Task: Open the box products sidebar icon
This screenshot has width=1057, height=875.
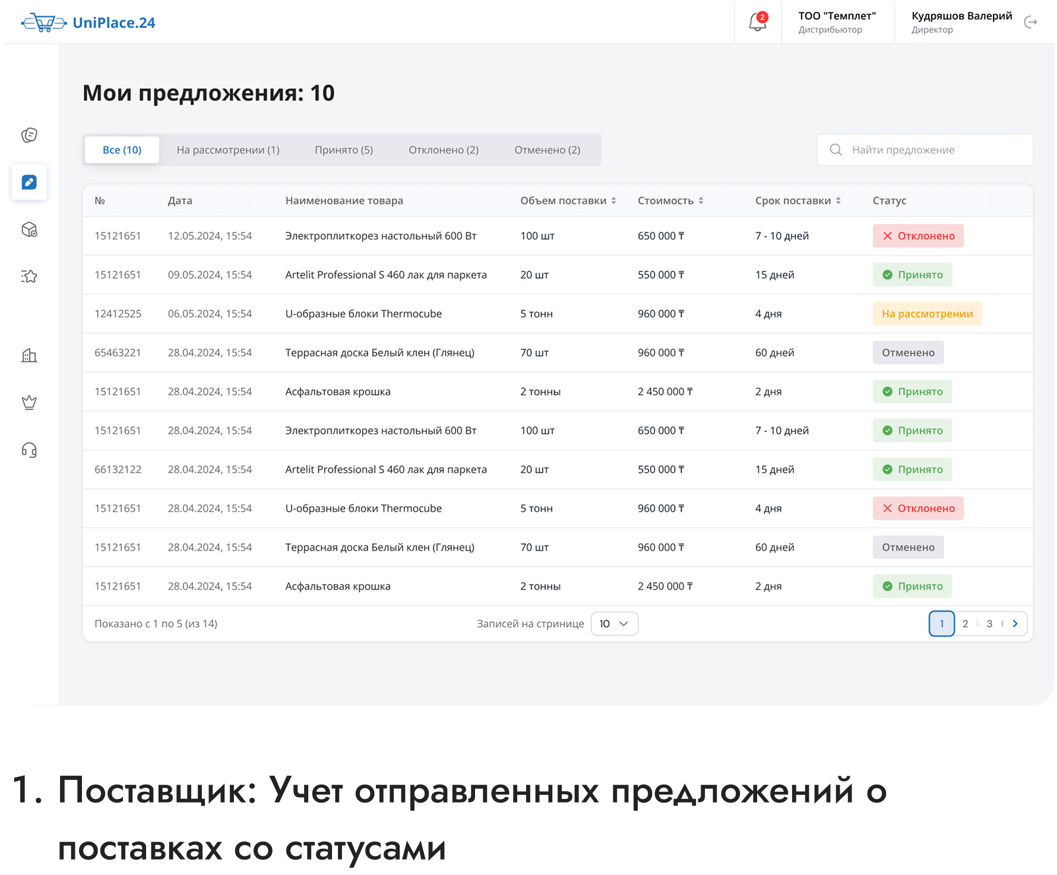Action: pyautogui.click(x=29, y=229)
